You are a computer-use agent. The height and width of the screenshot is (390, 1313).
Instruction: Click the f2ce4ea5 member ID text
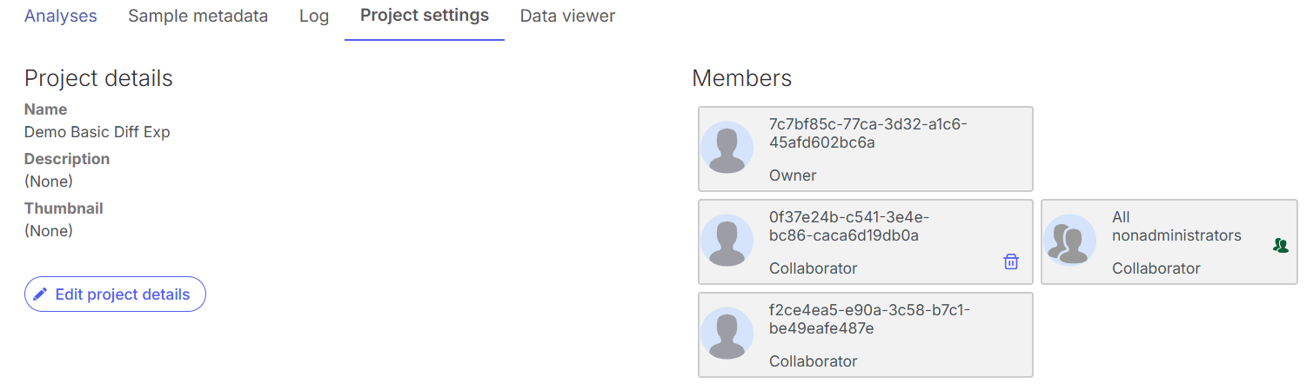[868, 319]
